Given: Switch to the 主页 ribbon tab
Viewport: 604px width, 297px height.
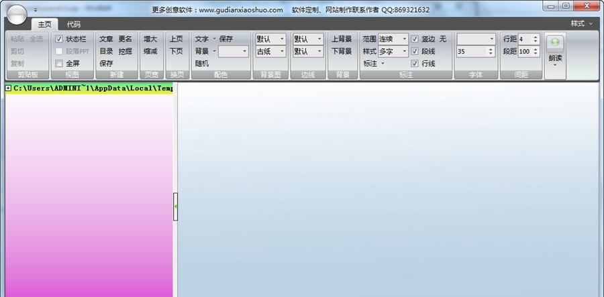Looking at the screenshot, I should pos(45,24).
